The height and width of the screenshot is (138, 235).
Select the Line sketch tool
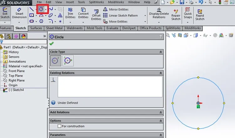coord(31,9)
